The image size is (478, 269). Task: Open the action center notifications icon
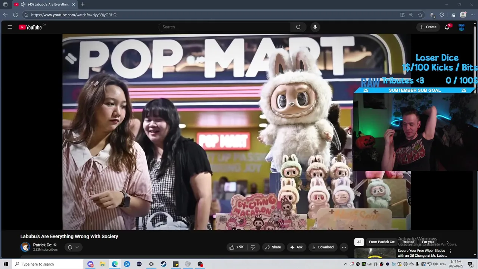(470, 264)
